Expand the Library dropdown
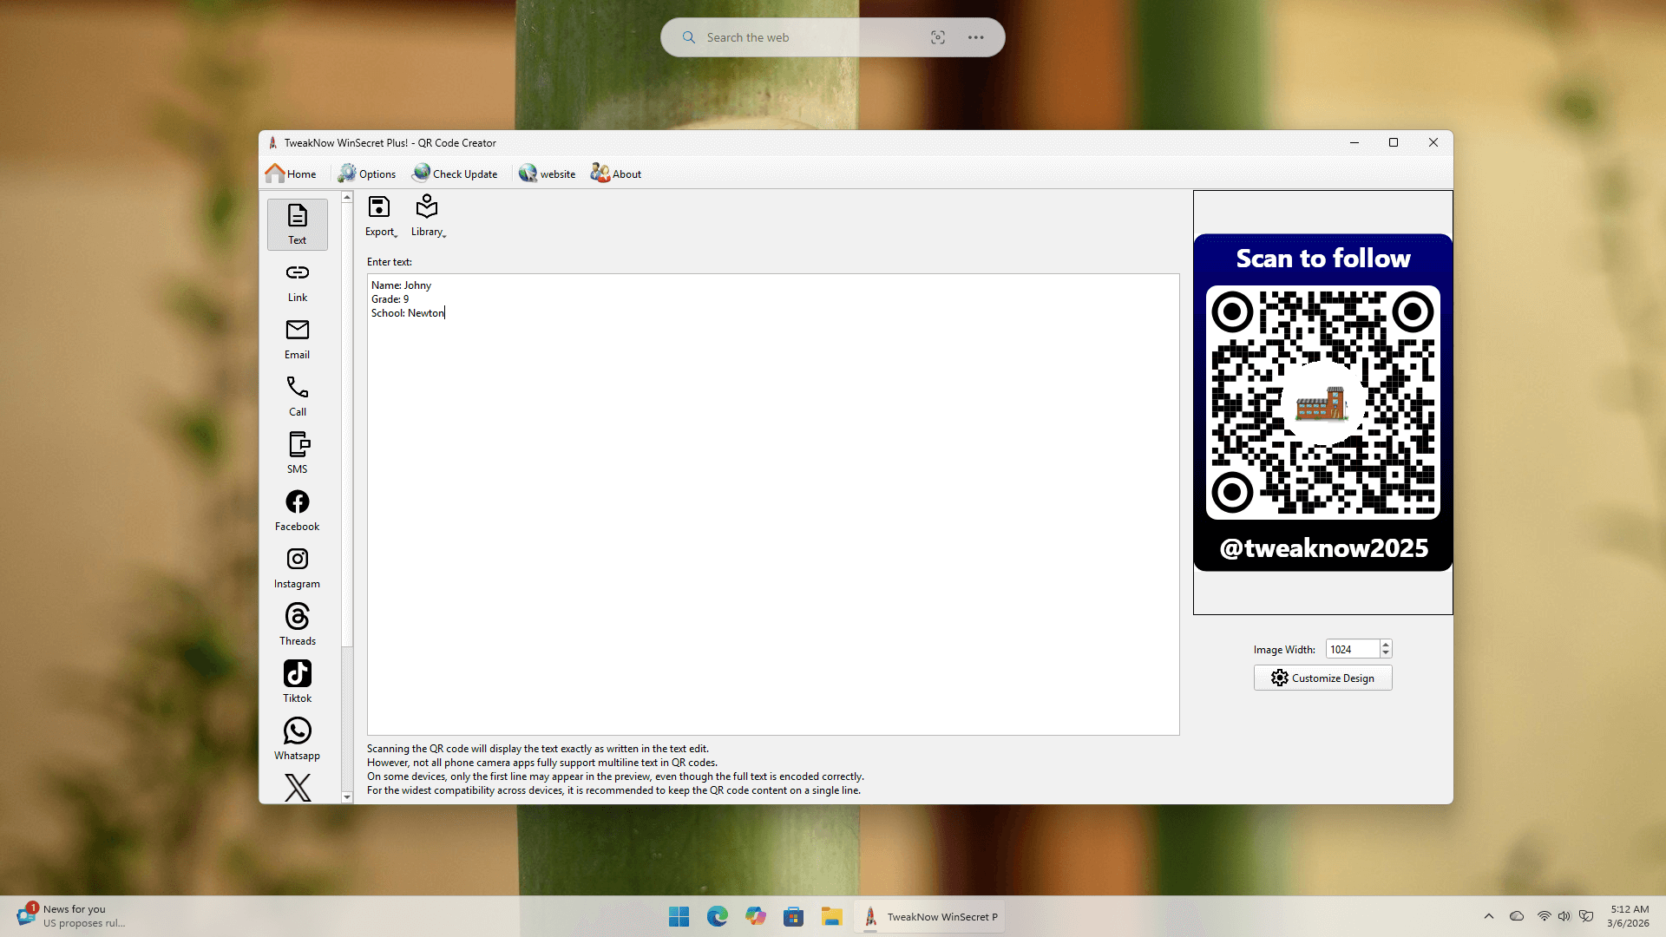Viewport: 1666px width, 937px height. (x=427, y=215)
